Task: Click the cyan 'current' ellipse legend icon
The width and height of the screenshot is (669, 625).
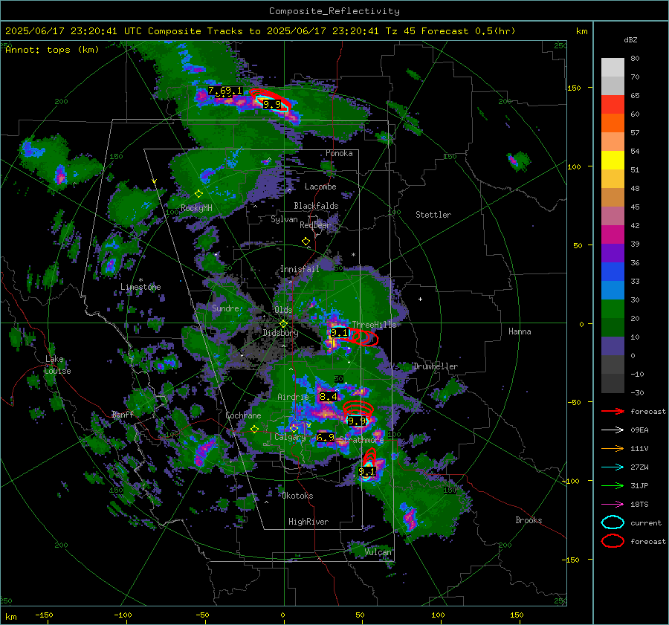Action: pyautogui.click(x=613, y=522)
